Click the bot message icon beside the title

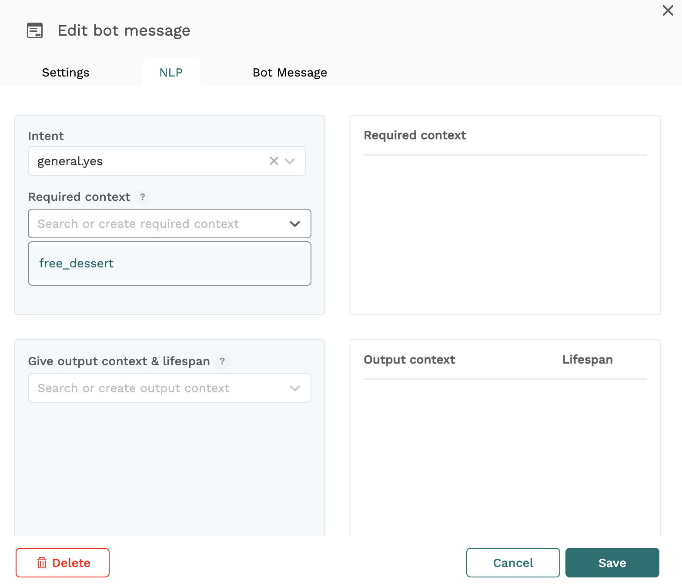tap(35, 30)
